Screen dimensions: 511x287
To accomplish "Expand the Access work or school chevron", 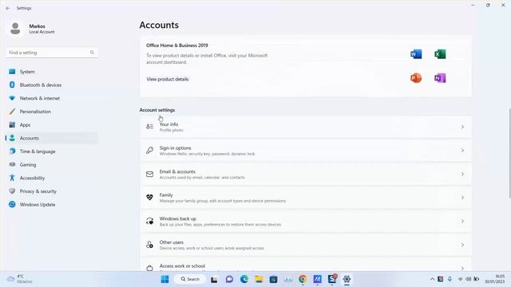I will [462, 268].
